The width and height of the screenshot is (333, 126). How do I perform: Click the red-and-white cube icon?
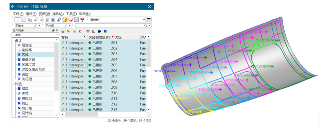[70, 20]
